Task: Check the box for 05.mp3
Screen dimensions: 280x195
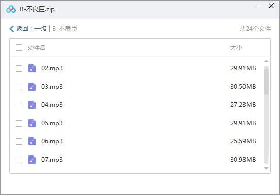Action: (x=19, y=123)
